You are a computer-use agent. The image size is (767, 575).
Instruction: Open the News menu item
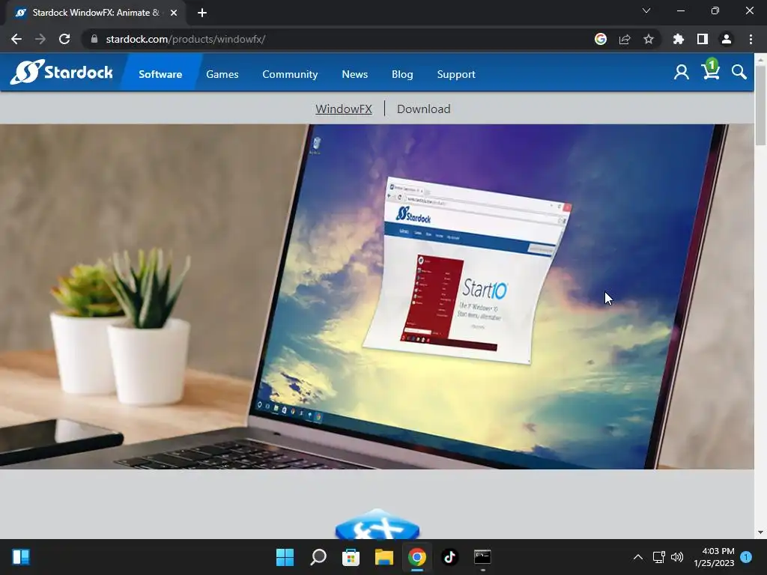(x=354, y=74)
